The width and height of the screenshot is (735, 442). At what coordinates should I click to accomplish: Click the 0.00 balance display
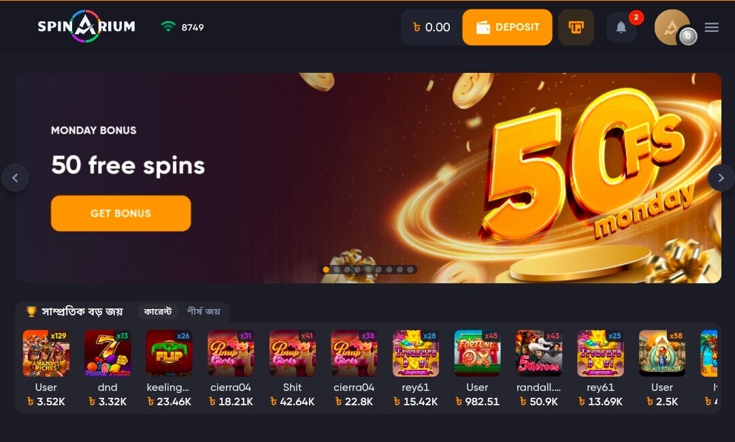pyautogui.click(x=431, y=27)
